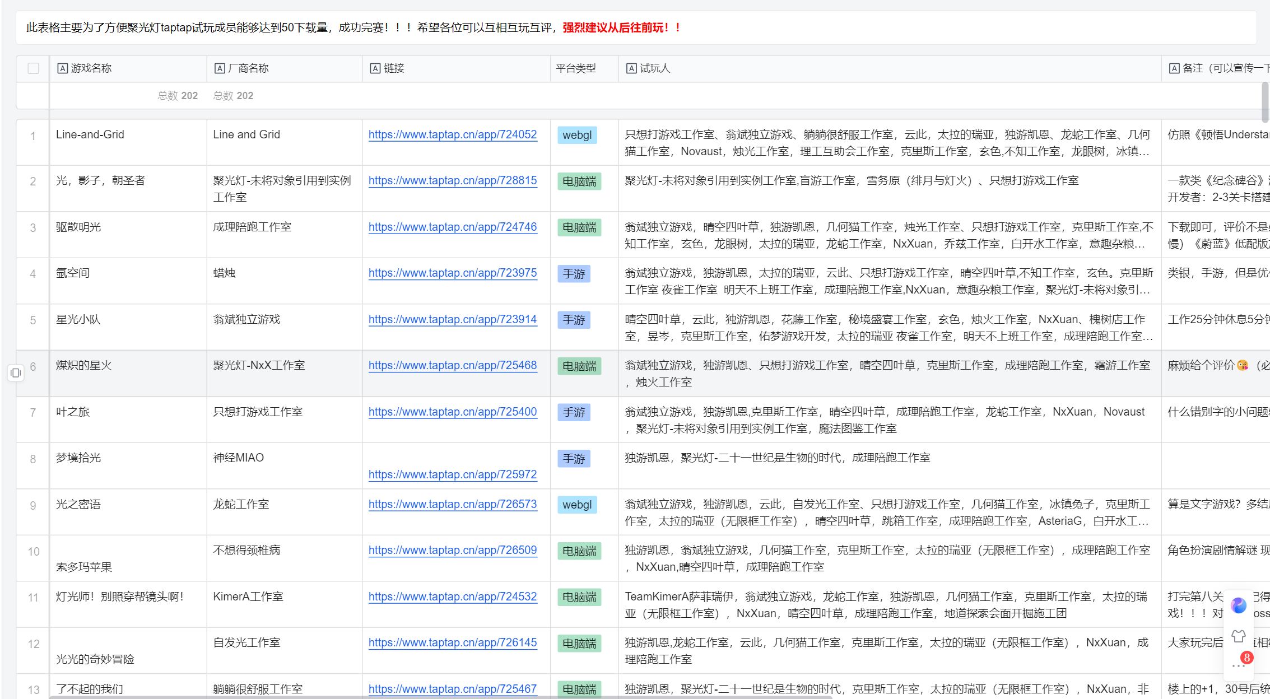
Task: Select vendor cell 蜡烛
Action: click(285, 281)
